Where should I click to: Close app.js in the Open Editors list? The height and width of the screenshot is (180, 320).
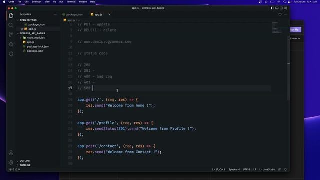[x=22, y=29]
